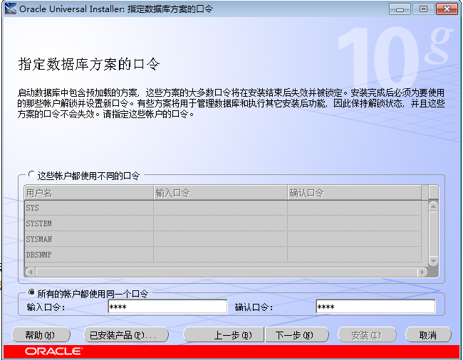Click SYSTEM row in user table
This screenshot has width=463, height=360.
(223, 223)
